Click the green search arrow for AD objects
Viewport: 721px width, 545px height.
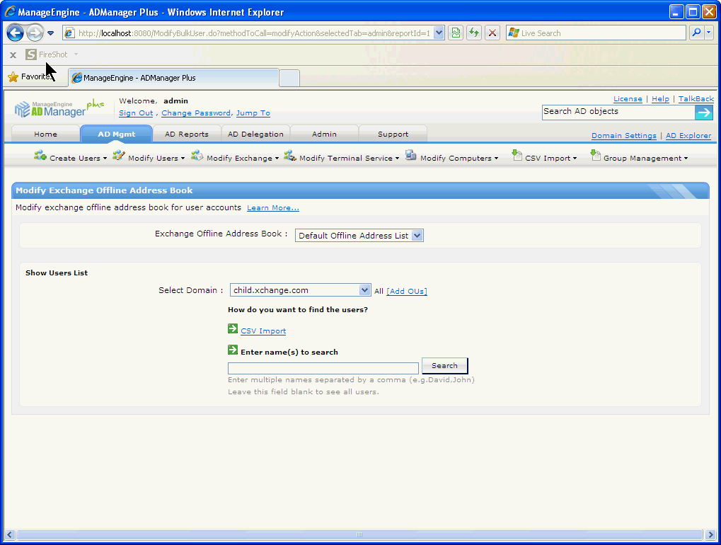[703, 112]
